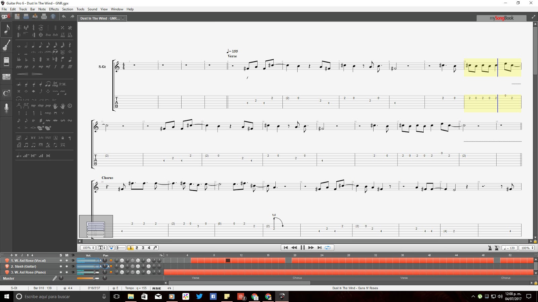Toggle loop playback
This screenshot has height=302, width=538.
[328, 248]
